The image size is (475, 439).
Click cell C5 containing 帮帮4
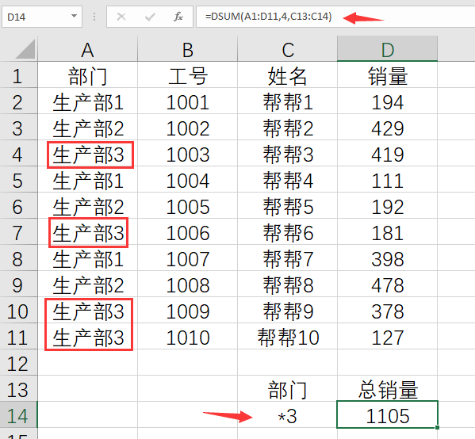pyautogui.click(x=288, y=180)
